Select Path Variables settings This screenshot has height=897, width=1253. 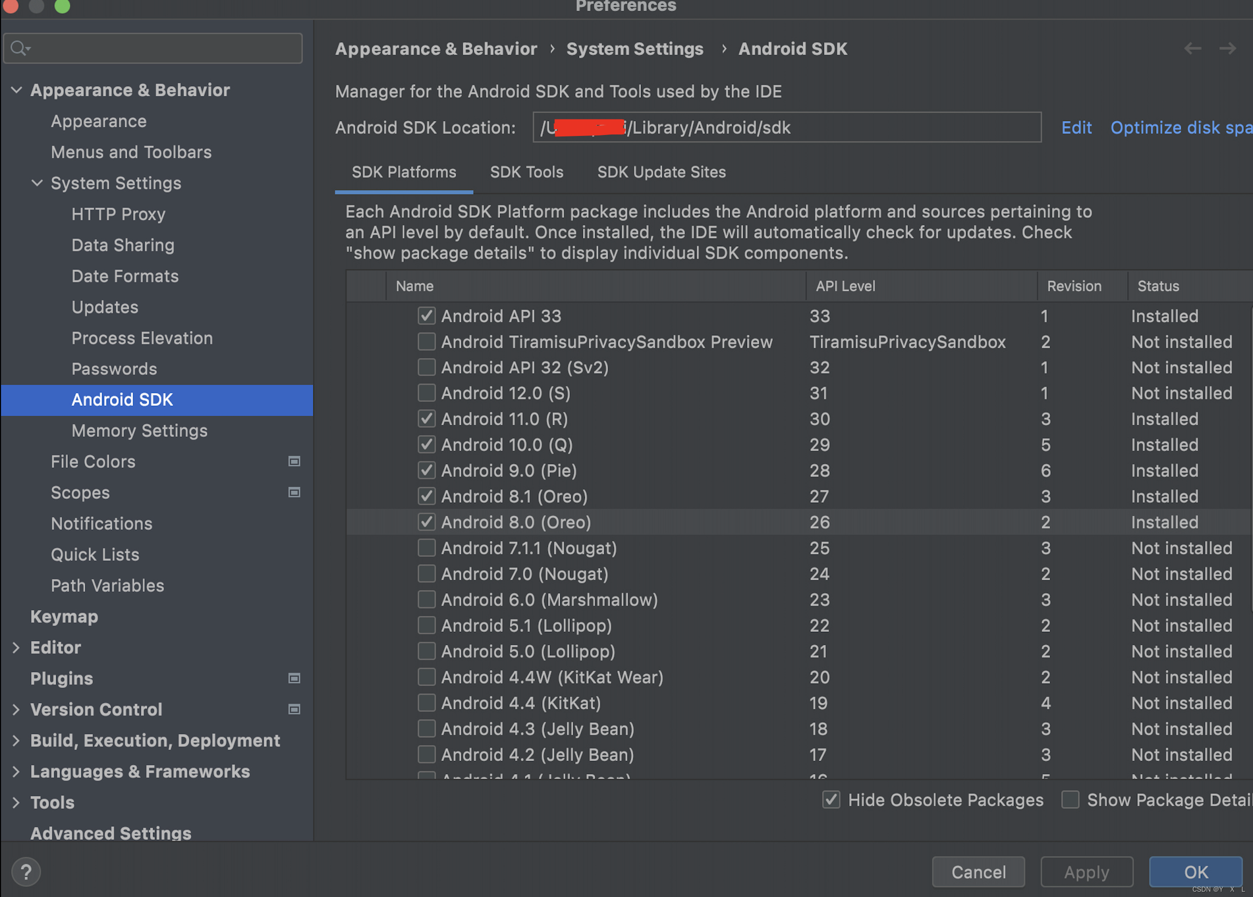[108, 585]
